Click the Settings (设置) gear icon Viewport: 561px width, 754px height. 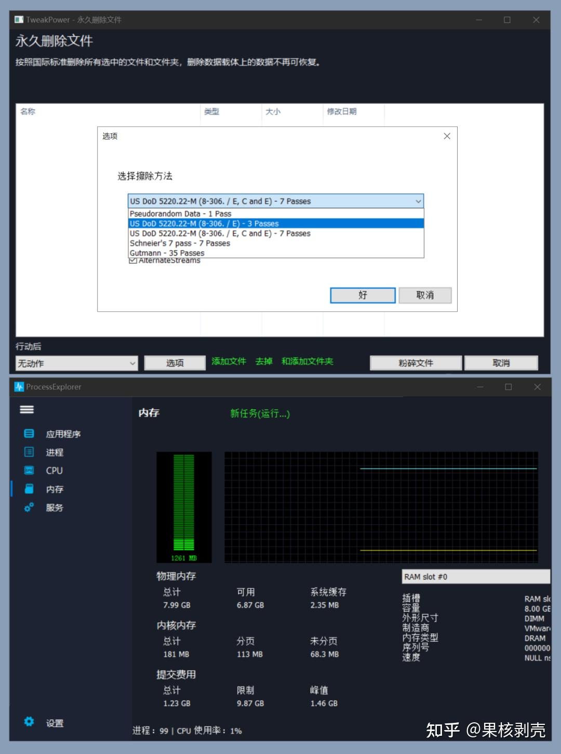pos(29,722)
